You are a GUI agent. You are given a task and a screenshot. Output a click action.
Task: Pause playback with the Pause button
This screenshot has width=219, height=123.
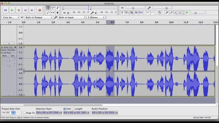(5, 10)
